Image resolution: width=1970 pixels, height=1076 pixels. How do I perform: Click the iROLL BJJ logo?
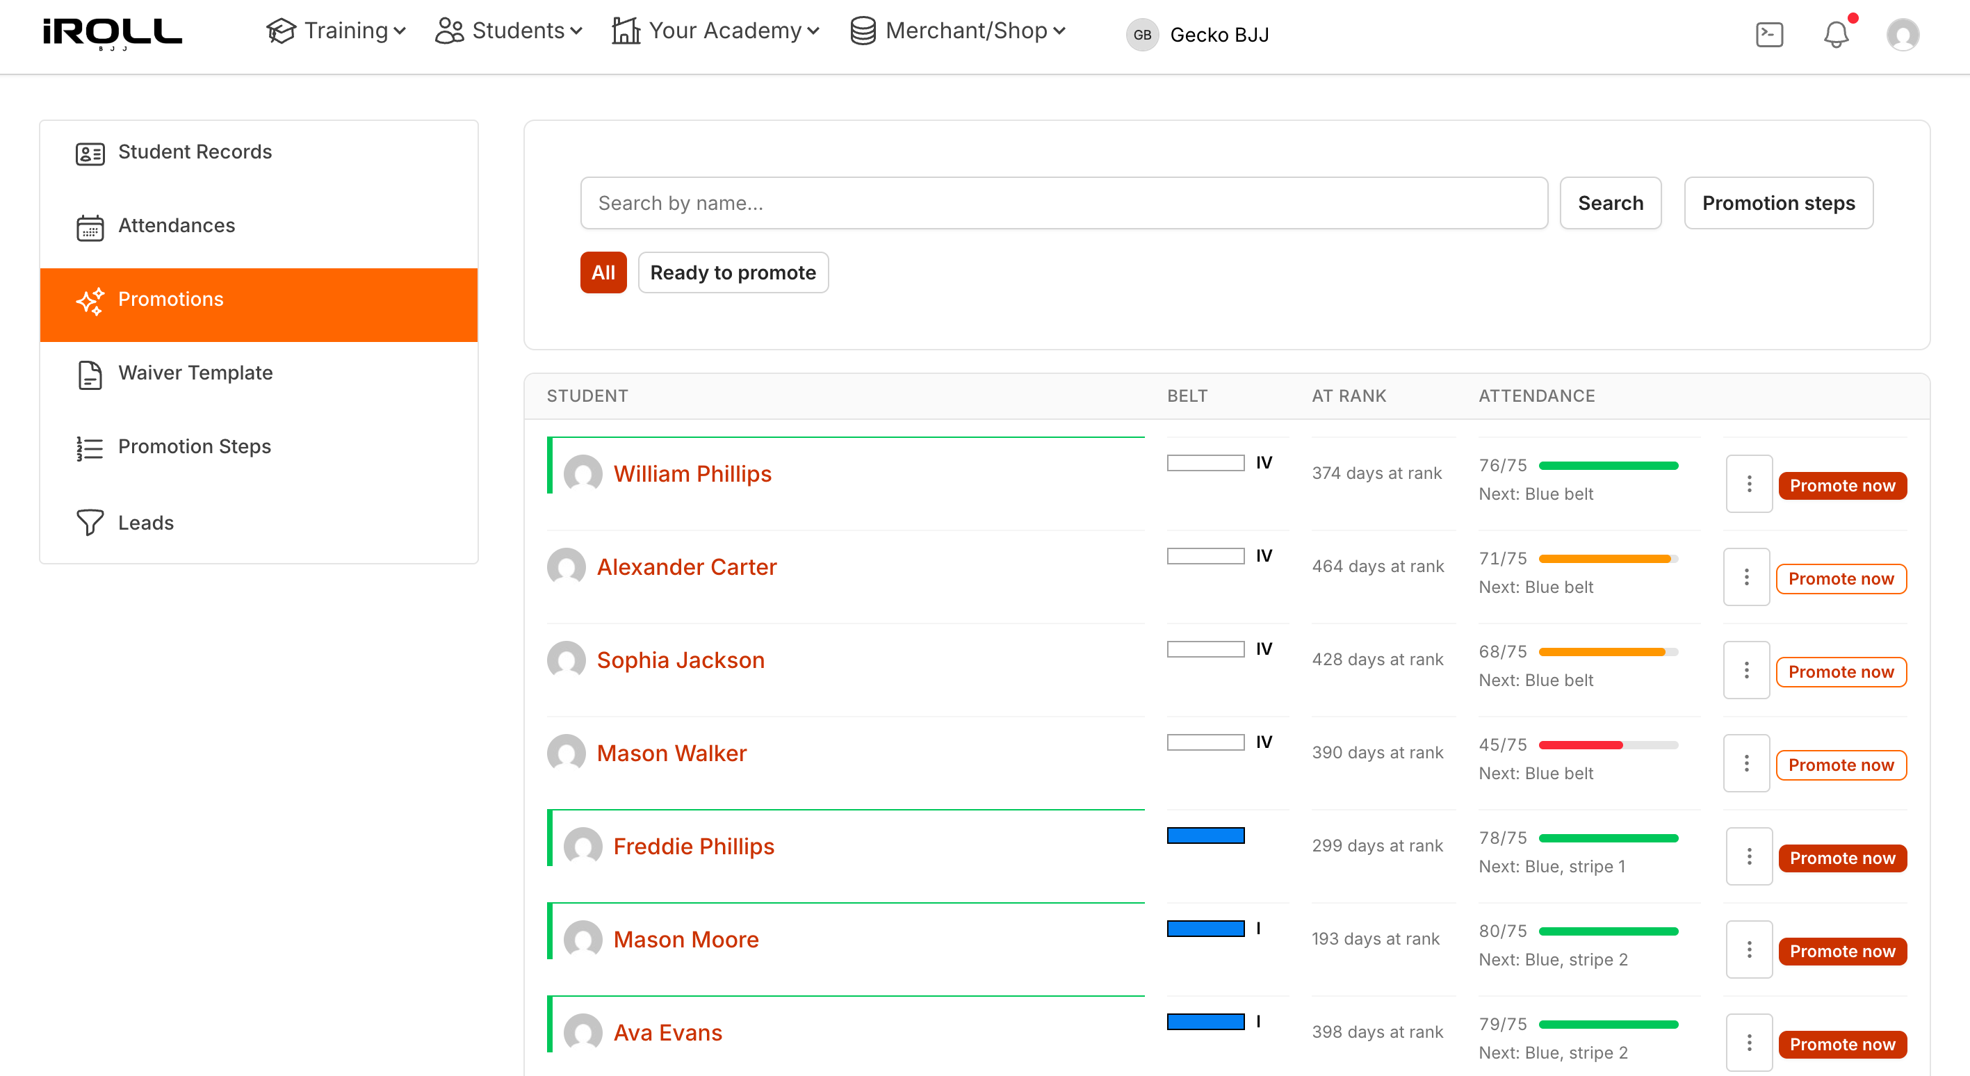pos(113,33)
